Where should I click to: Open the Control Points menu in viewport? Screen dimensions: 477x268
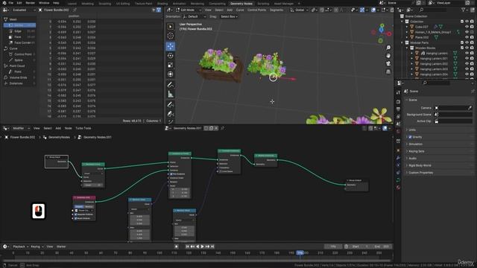(256, 10)
